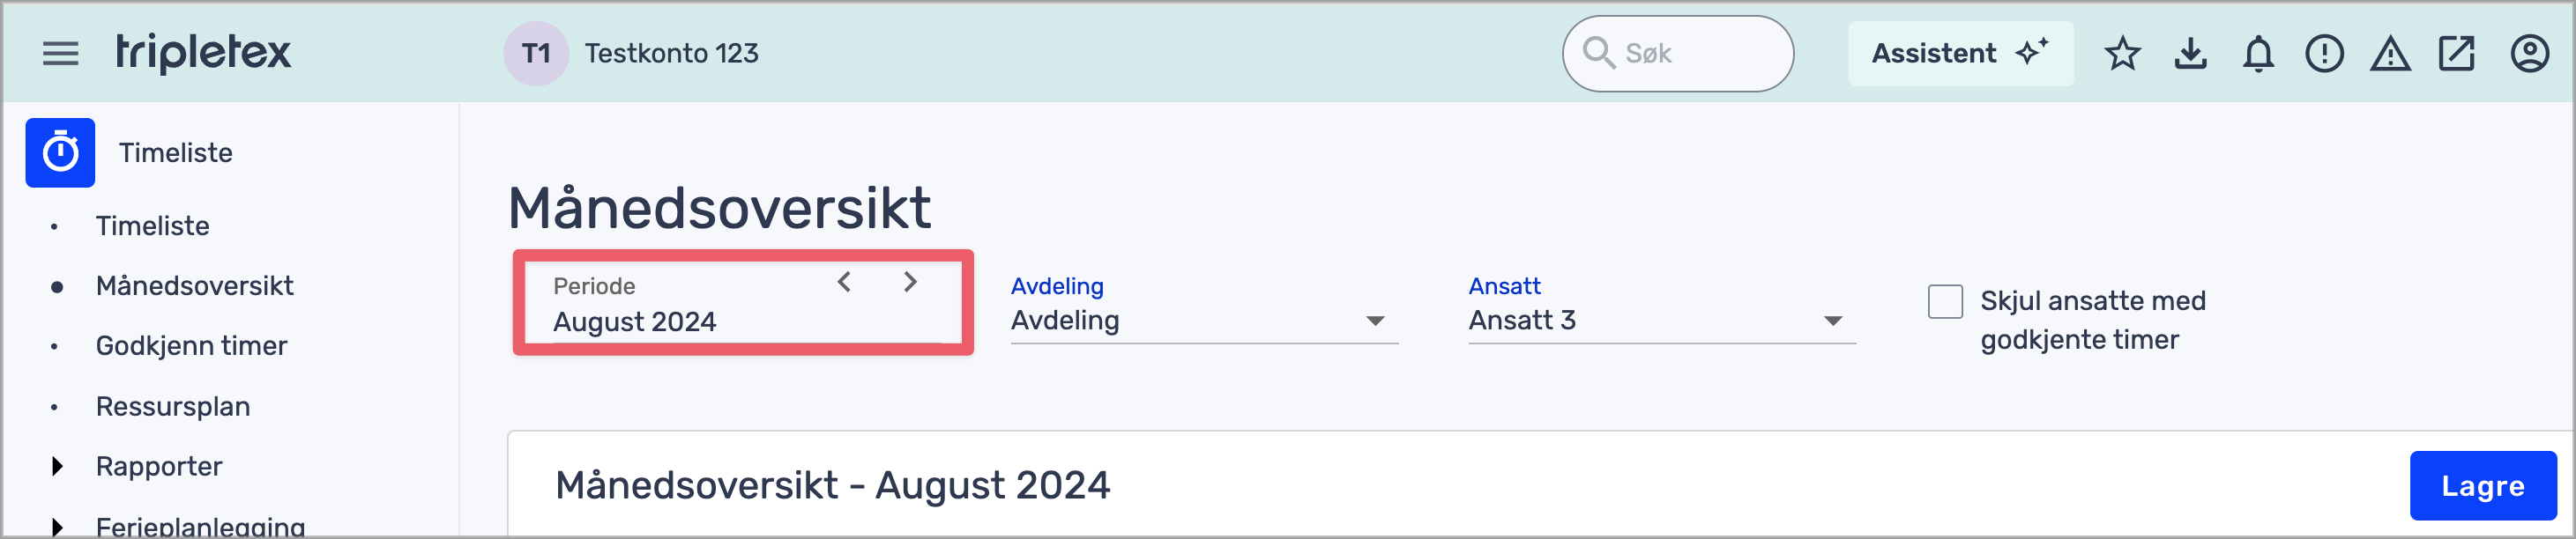Screen dimensions: 2576x539
Task: Click the circled exclamation info icon
Action: click(x=2324, y=54)
